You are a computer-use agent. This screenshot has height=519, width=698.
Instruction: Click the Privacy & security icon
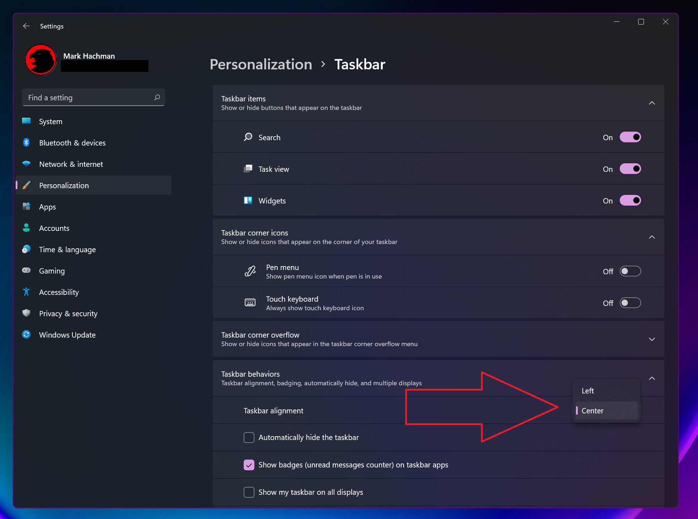[x=26, y=313]
